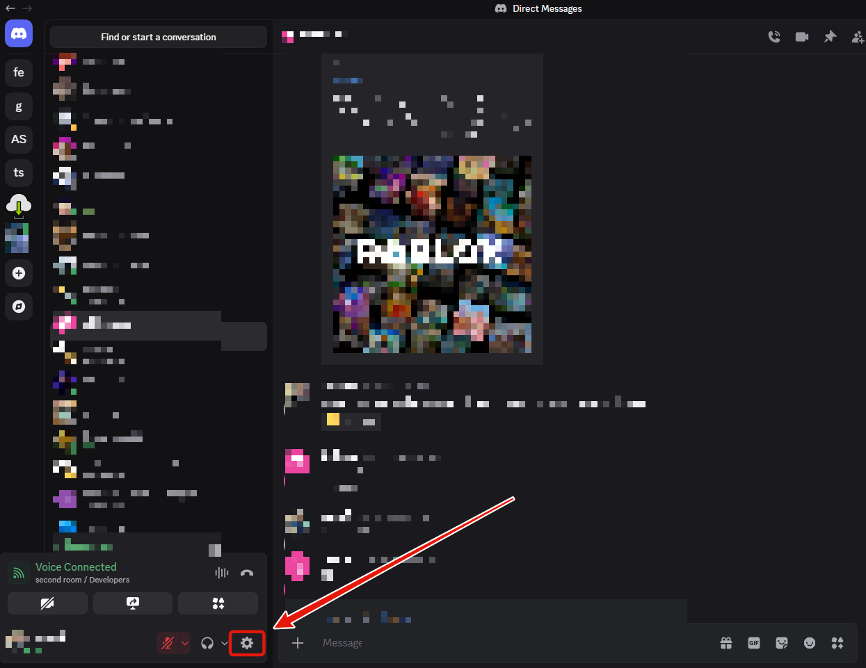Turn on the camera in voice
866x668 pixels.
click(x=47, y=603)
